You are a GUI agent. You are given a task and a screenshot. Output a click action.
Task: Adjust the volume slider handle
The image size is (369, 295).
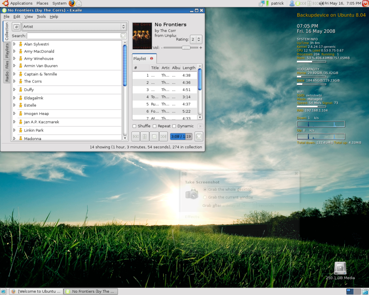[x=186, y=48]
